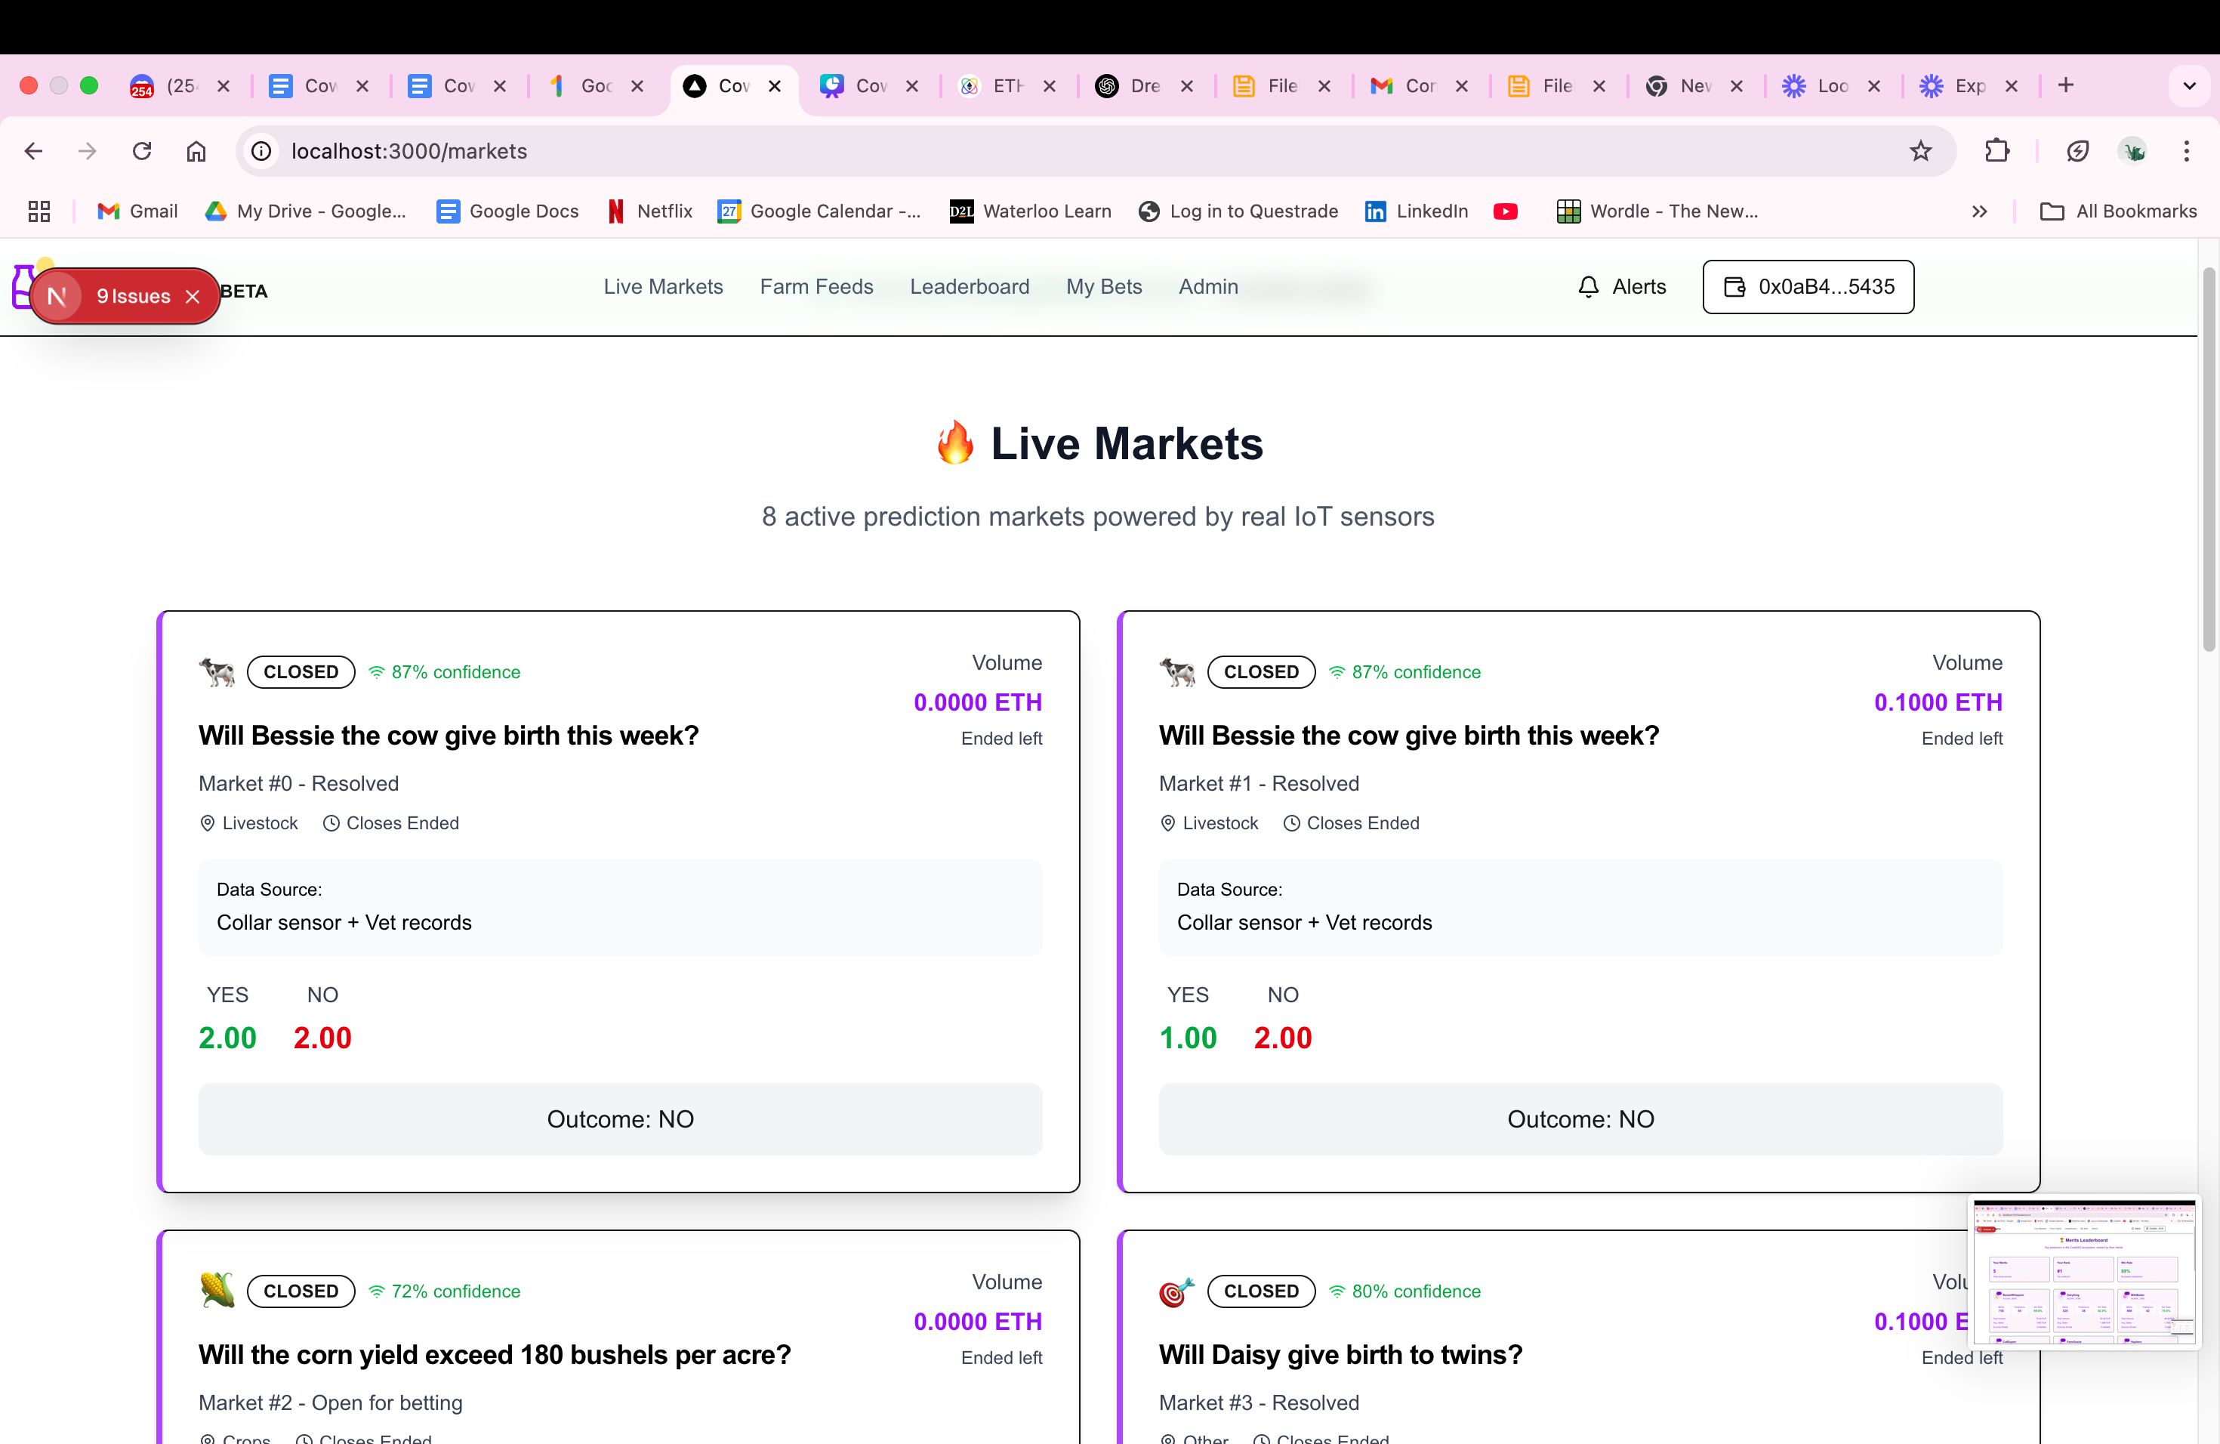This screenshot has width=2220, height=1444.
Task: Open LinkedIn bookmark
Action: 1416,211
